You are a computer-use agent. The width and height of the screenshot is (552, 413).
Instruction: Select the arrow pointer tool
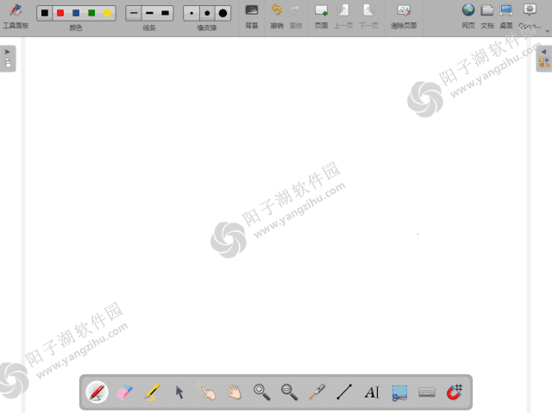(179, 392)
